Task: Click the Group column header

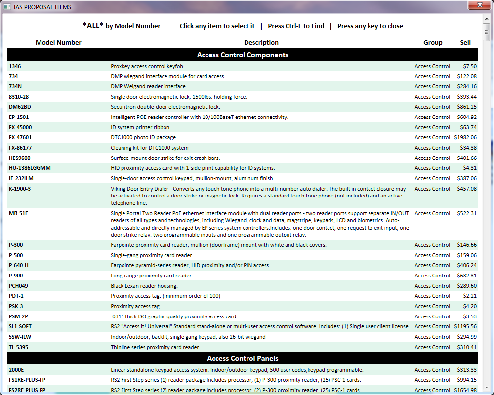Action: click(x=433, y=42)
